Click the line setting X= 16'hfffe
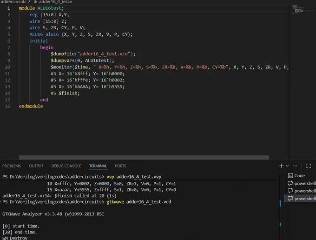Image resolution: width=316 pixels, height=240 pixels. click(88, 80)
